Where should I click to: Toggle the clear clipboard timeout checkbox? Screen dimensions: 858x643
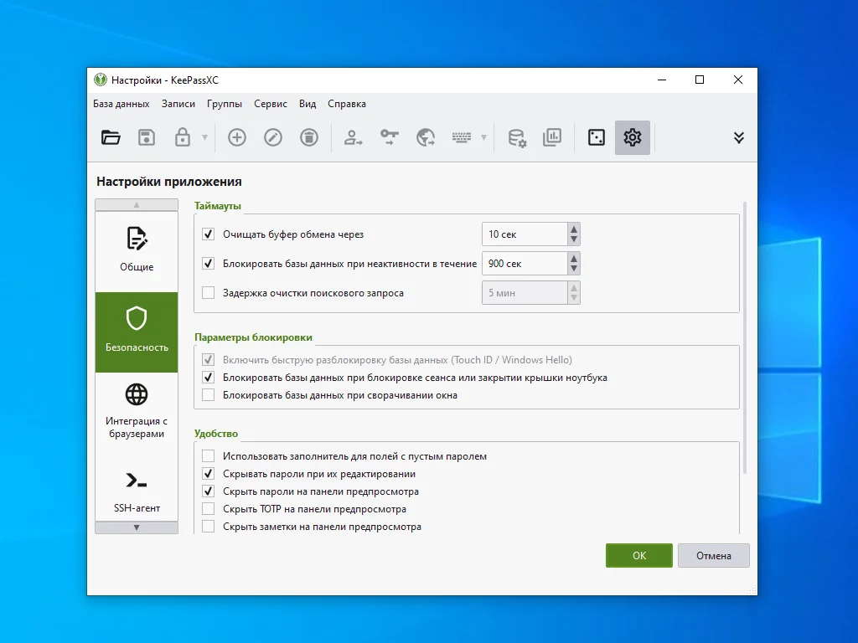[209, 234]
